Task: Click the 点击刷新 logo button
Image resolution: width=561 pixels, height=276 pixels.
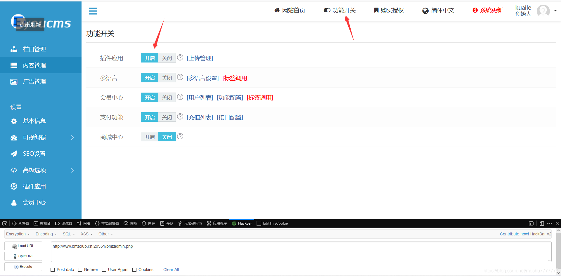Action: 30,25
